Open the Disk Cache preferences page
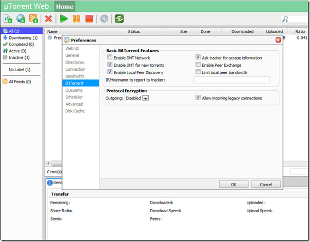Screen dimensions: 310x242 [x=75, y=111]
